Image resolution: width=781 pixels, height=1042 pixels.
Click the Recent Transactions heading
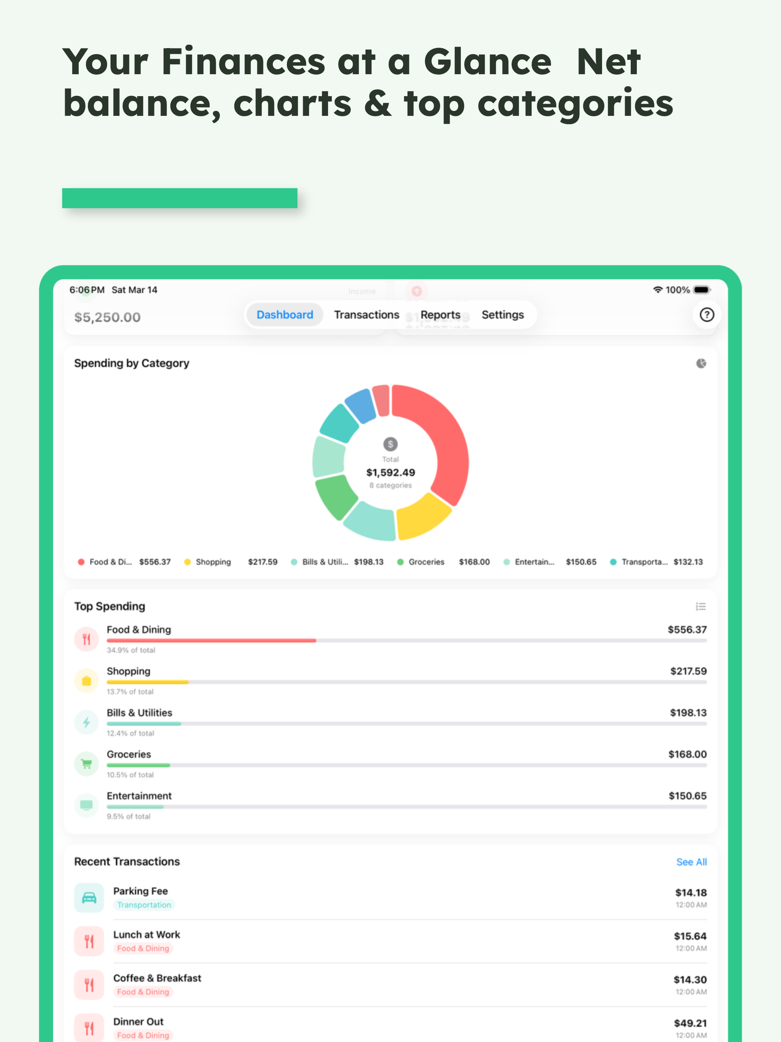pos(127,862)
